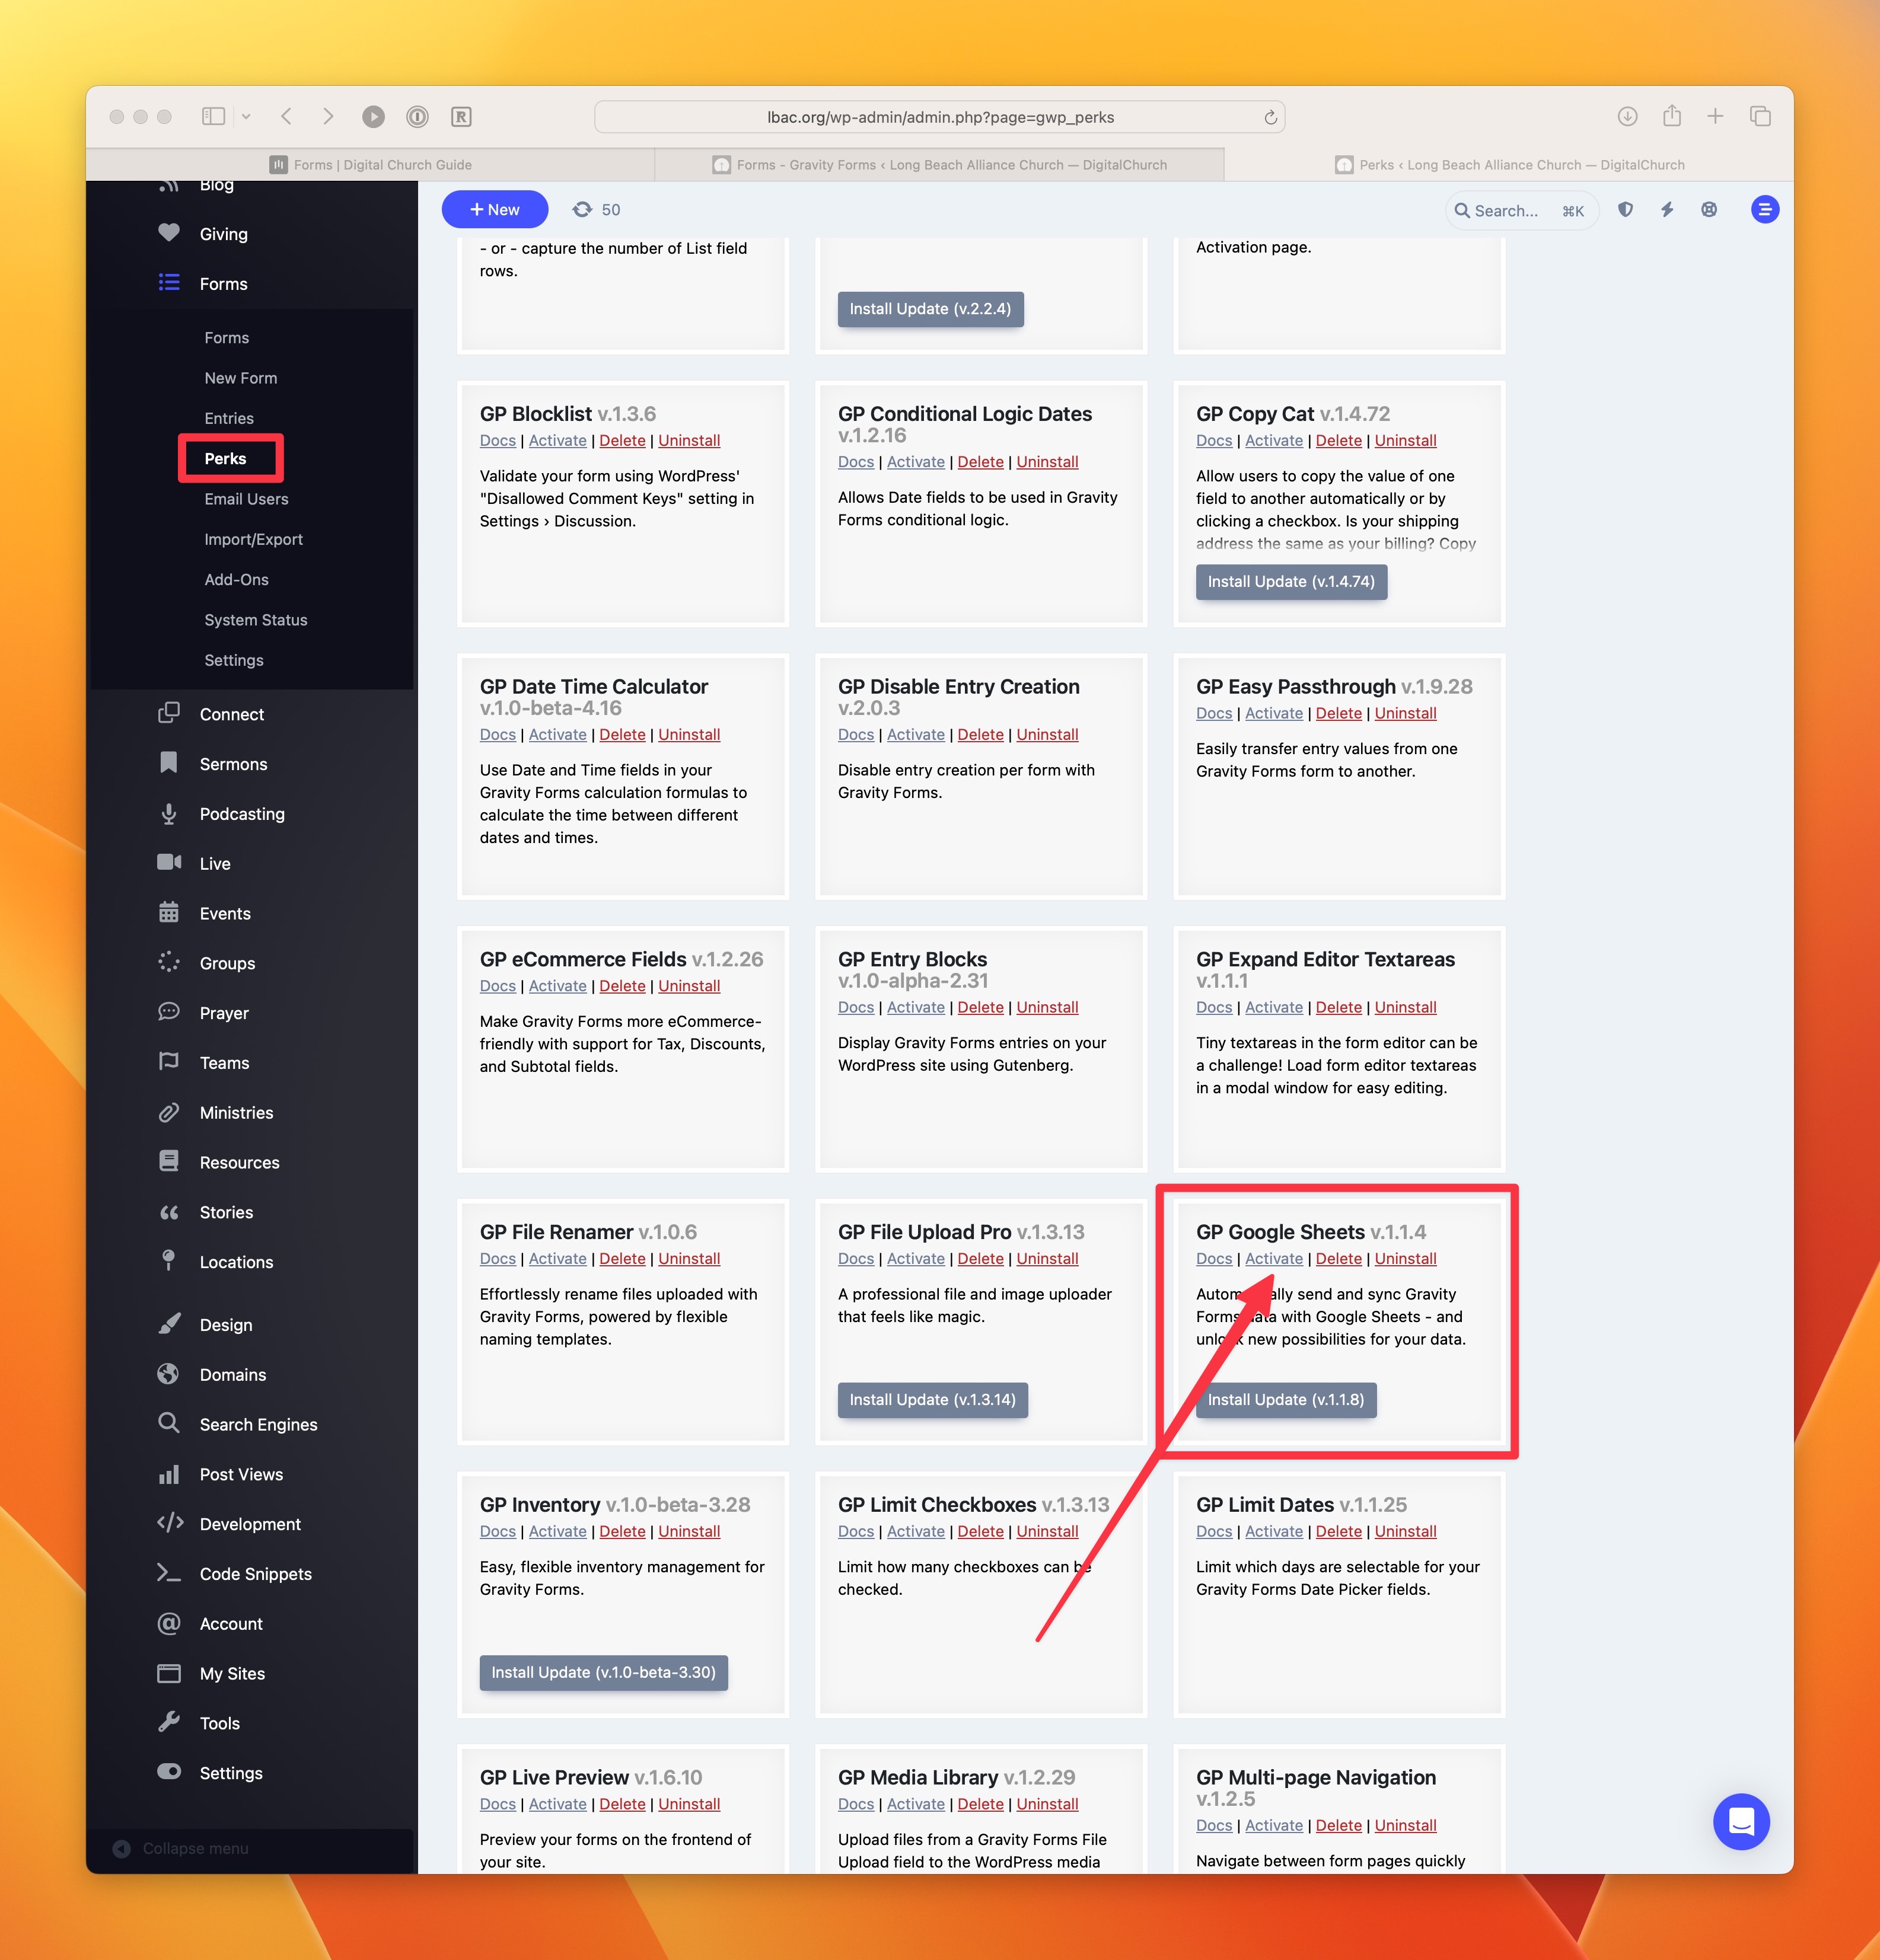Click the play extension icon in Safari toolbar

pyautogui.click(x=373, y=117)
